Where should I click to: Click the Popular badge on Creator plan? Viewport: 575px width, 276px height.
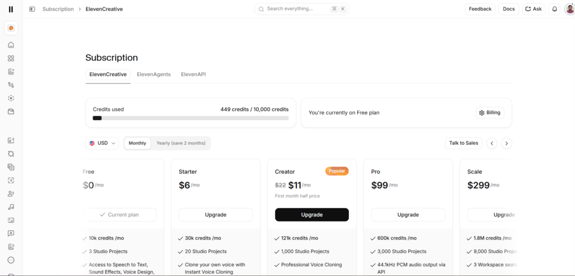[x=337, y=171]
